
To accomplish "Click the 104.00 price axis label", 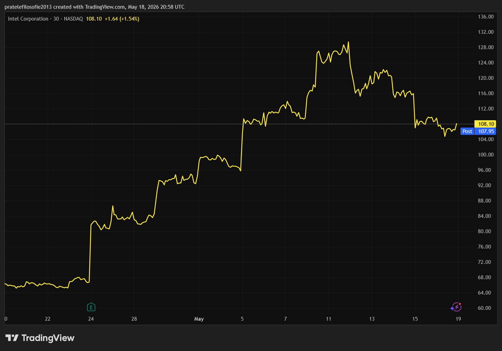I will point(486,139).
